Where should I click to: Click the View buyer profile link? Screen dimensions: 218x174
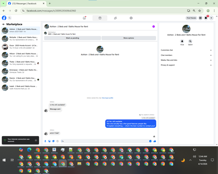[107, 98]
